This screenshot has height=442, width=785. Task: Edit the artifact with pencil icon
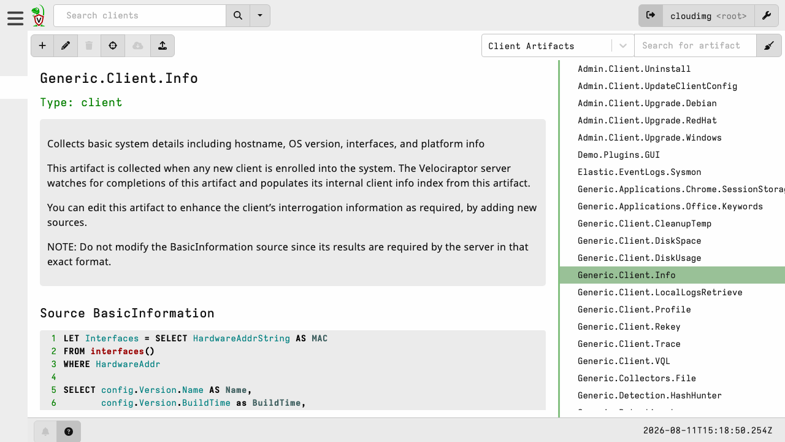tap(66, 46)
